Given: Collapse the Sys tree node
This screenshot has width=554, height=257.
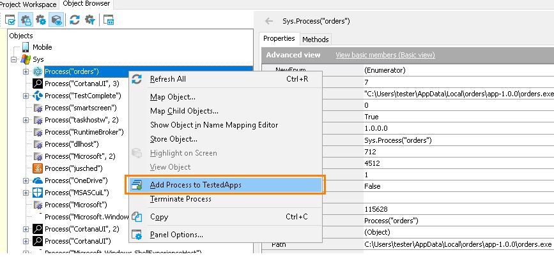Looking at the screenshot, I should tap(14, 59).
